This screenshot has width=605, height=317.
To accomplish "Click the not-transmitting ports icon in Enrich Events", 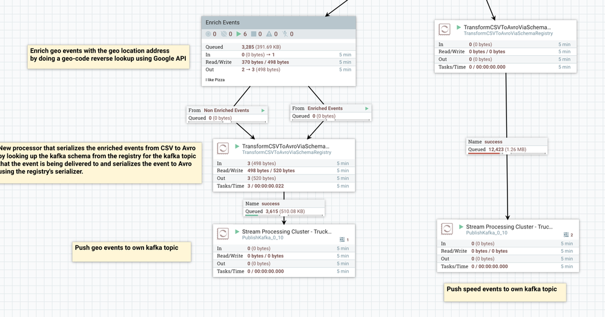I will [224, 34].
